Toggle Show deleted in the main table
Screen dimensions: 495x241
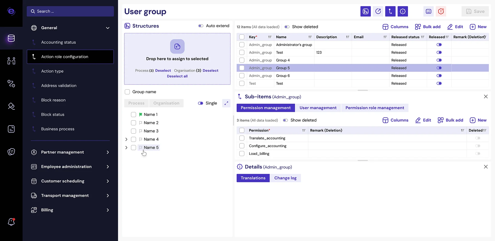(287, 27)
